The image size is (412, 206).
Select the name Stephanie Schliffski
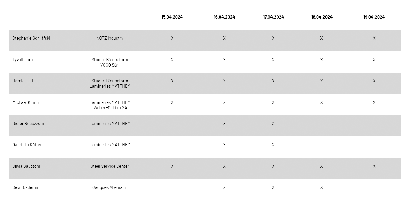point(31,38)
